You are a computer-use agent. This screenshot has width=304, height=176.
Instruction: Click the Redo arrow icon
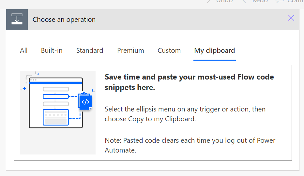tap(244, 1)
